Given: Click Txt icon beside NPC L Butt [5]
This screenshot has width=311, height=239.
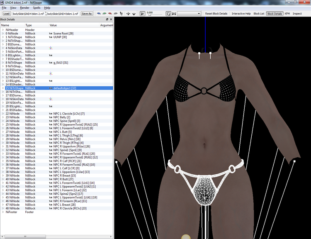Looking at the screenshot, I should tap(51, 132).
